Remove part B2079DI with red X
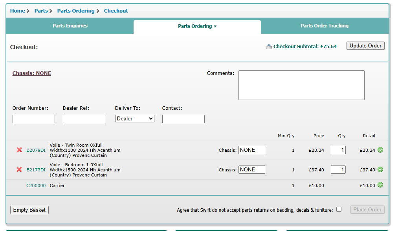 [19, 150]
